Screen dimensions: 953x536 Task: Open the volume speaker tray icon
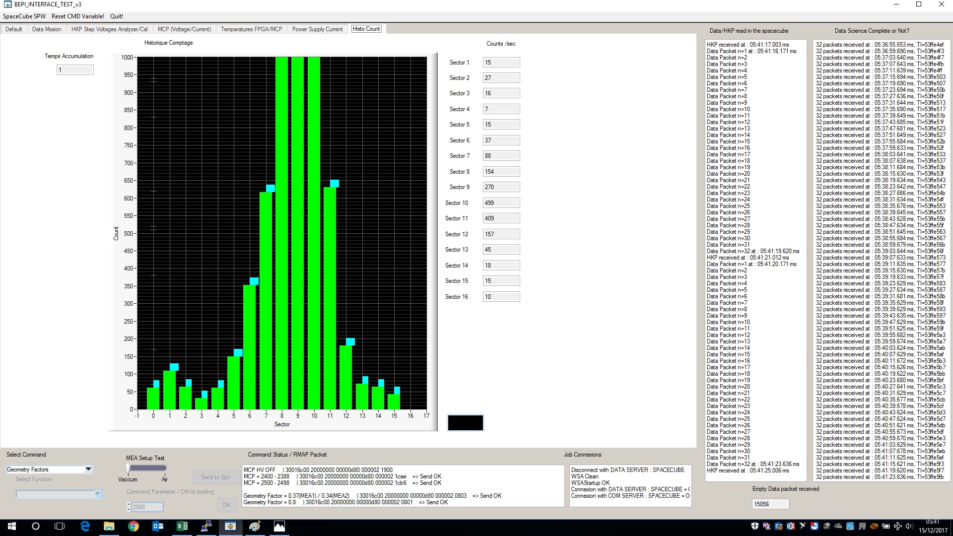click(x=909, y=526)
